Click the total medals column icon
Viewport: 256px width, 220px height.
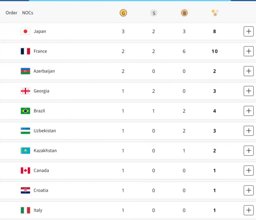point(215,13)
